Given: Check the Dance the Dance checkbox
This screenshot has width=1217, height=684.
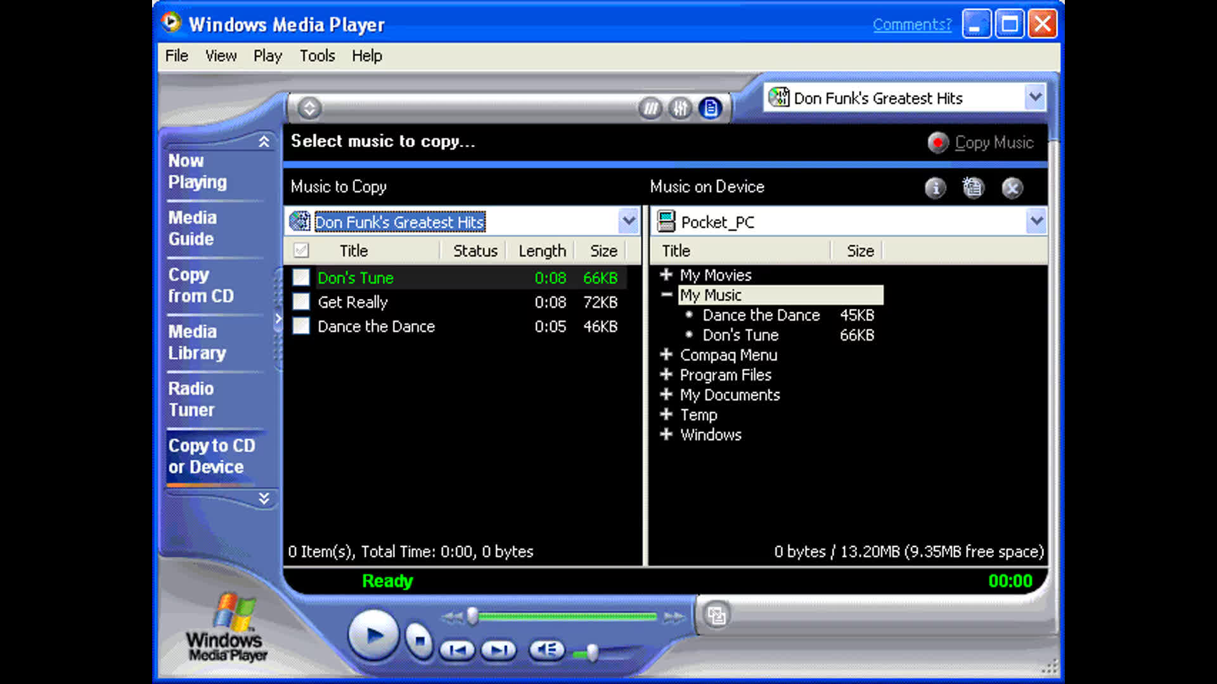Looking at the screenshot, I should point(301,326).
